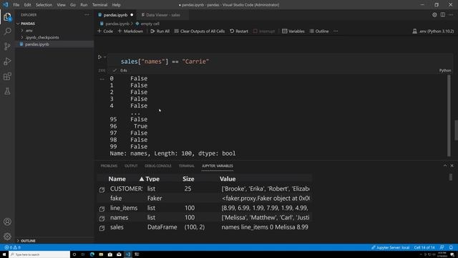Show sales DataFrame in data viewer
458x258 pixels.
[x=102, y=228]
